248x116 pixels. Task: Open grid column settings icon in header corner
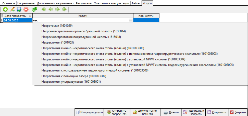click(2, 16)
